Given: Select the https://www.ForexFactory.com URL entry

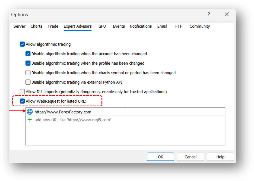Looking at the screenshot, I should pyautogui.click(x=63, y=112).
